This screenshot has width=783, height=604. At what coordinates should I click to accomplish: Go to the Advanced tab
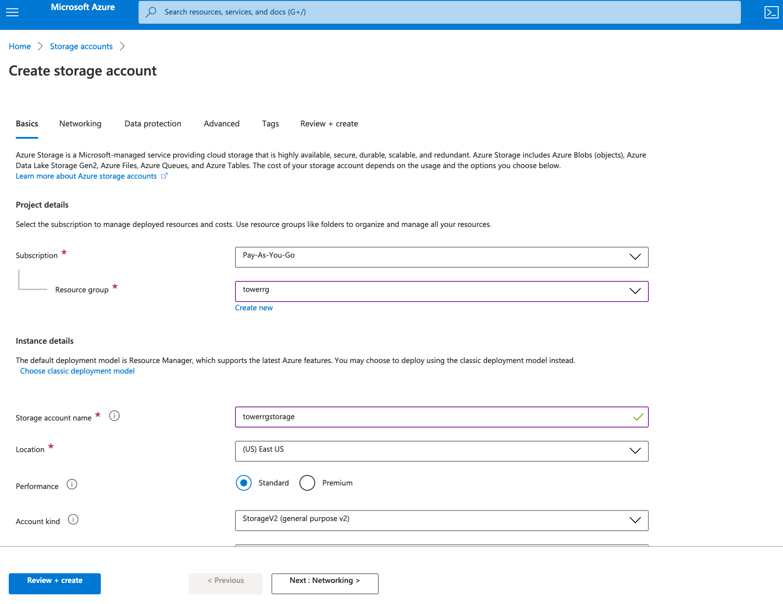[221, 124]
